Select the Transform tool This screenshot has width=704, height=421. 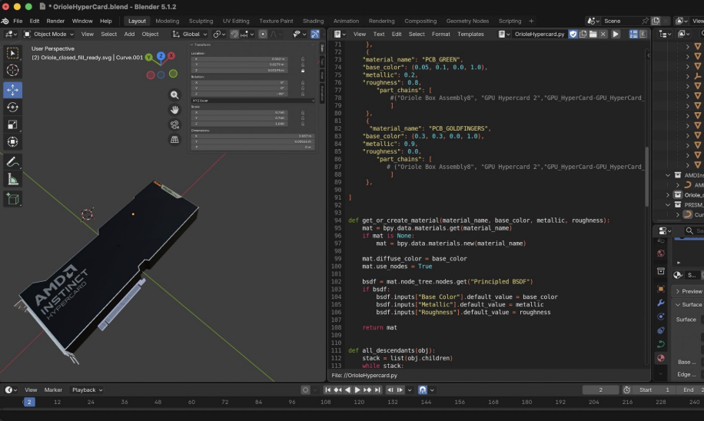coord(12,142)
